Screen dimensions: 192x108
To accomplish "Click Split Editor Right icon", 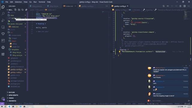I will click(184, 6).
